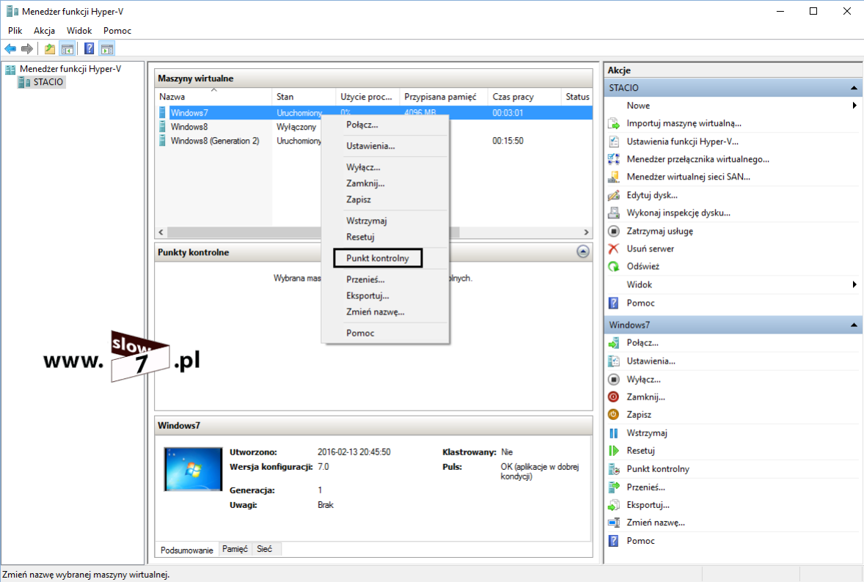864x582 pixels.
Task: Click the Eksportuj icon in actions pane
Action: [x=613, y=505]
